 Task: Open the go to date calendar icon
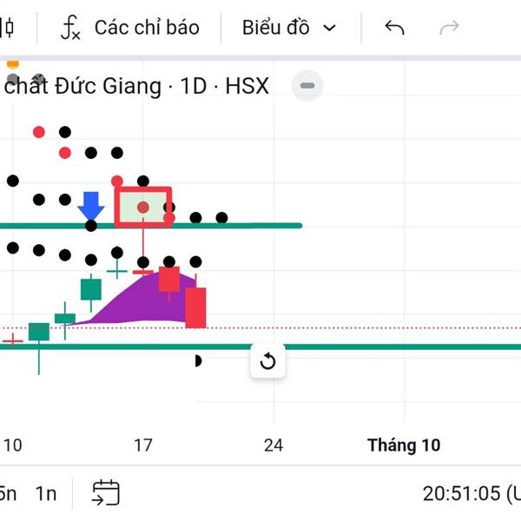106,493
